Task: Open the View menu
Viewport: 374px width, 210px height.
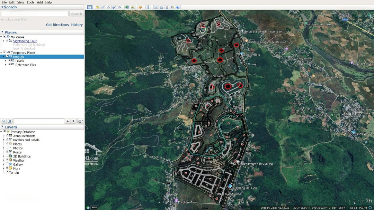Action: pyautogui.click(x=21, y=2)
